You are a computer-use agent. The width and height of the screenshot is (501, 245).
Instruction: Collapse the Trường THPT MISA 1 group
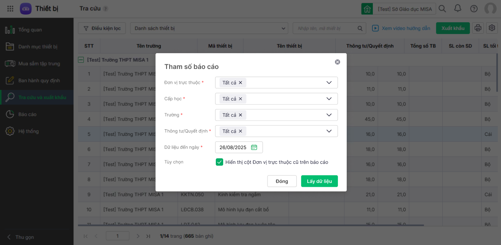coord(81,60)
